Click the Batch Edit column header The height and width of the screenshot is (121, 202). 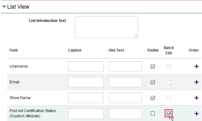point(169,50)
